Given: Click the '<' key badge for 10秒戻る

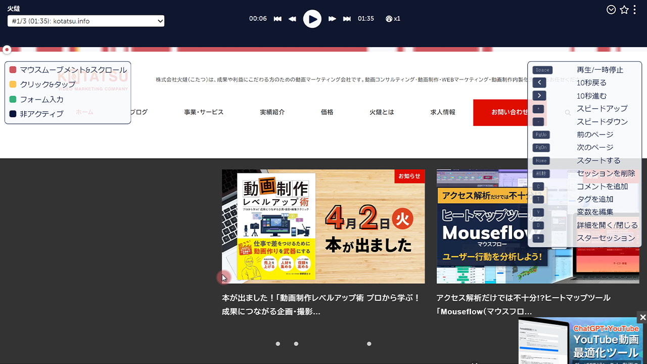Looking at the screenshot, I should 539,82.
